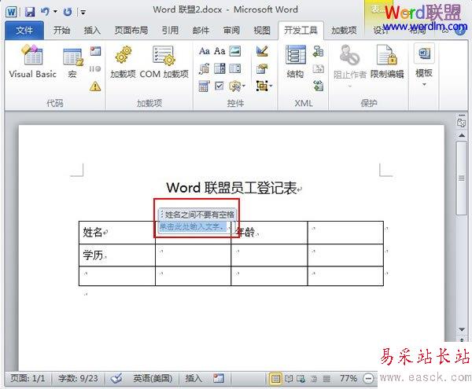Viewport: 472px width, 389px height.
Task: Switch to Print Layout view
Action: point(275,379)
